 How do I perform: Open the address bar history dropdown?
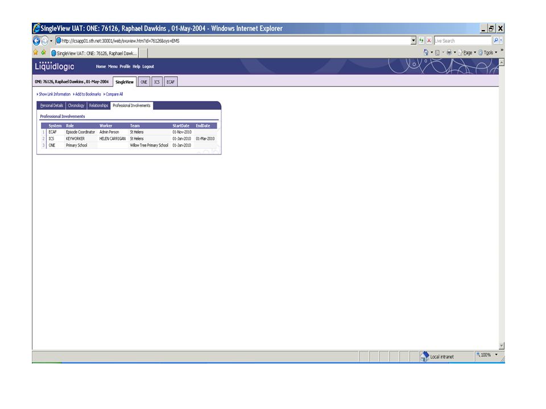click(x=413, y=41)
